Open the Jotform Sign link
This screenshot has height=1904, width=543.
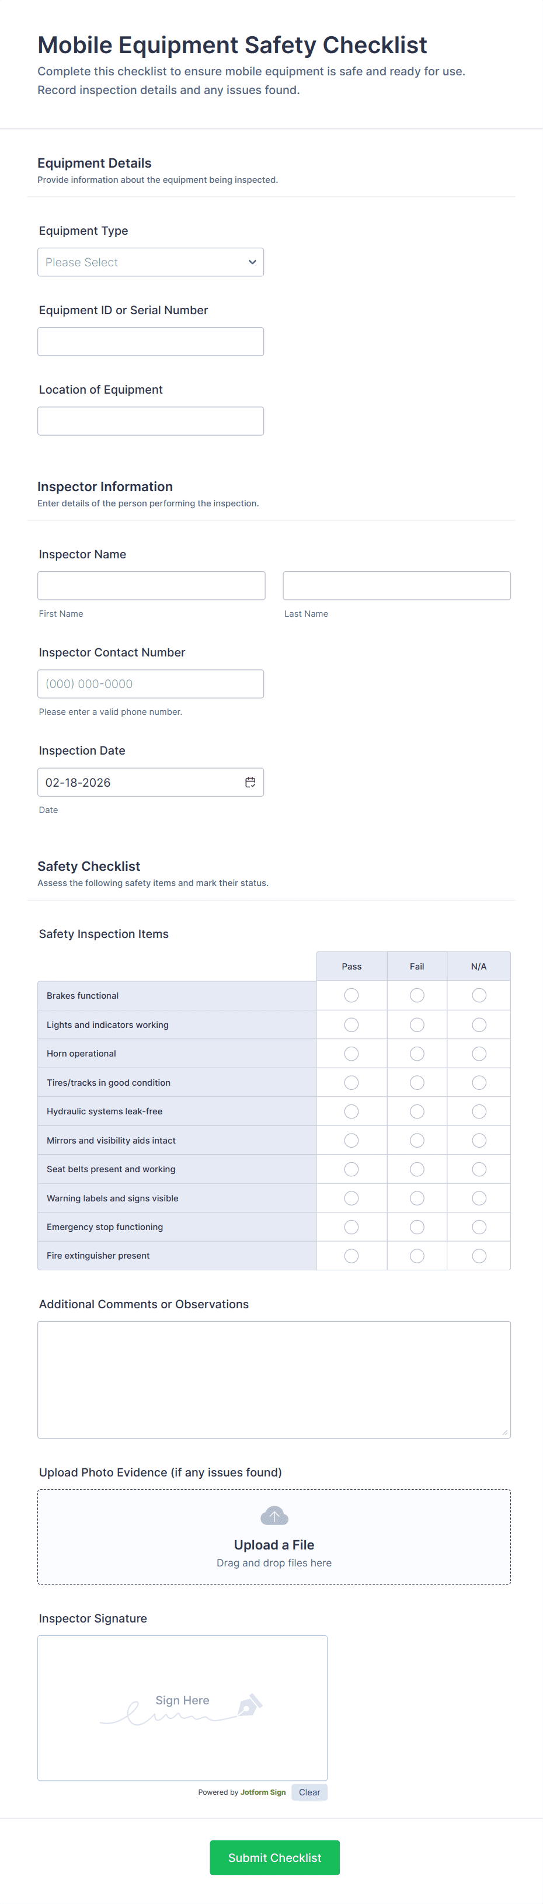click(263, 1792)
